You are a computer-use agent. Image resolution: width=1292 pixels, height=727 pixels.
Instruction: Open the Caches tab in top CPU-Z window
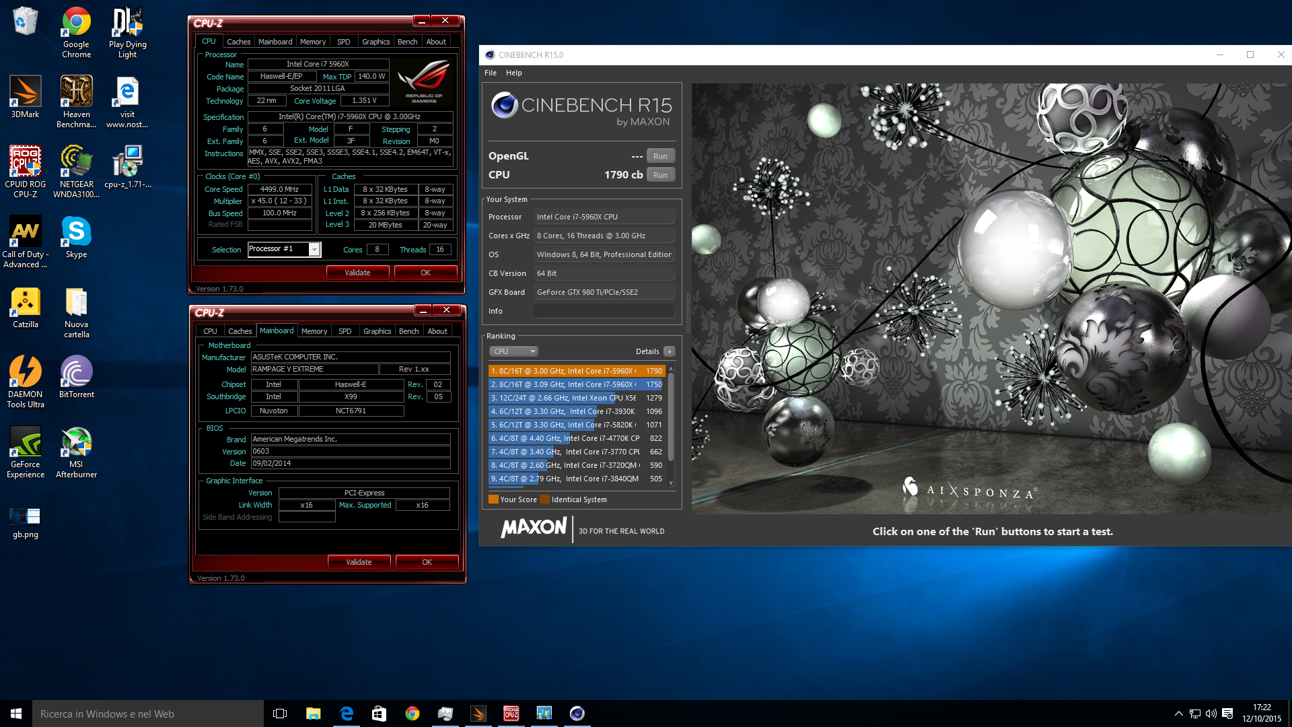[238, 42]
